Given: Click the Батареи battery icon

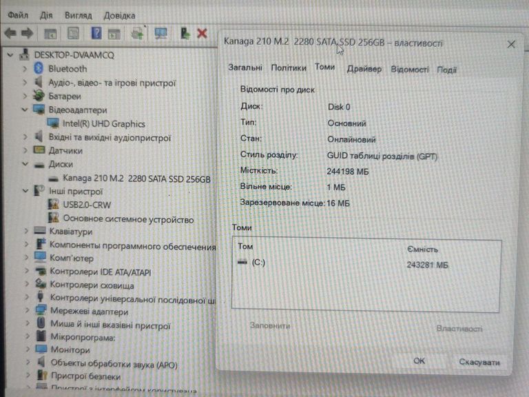Looking at the screenshot, I should tap(39, 96).
